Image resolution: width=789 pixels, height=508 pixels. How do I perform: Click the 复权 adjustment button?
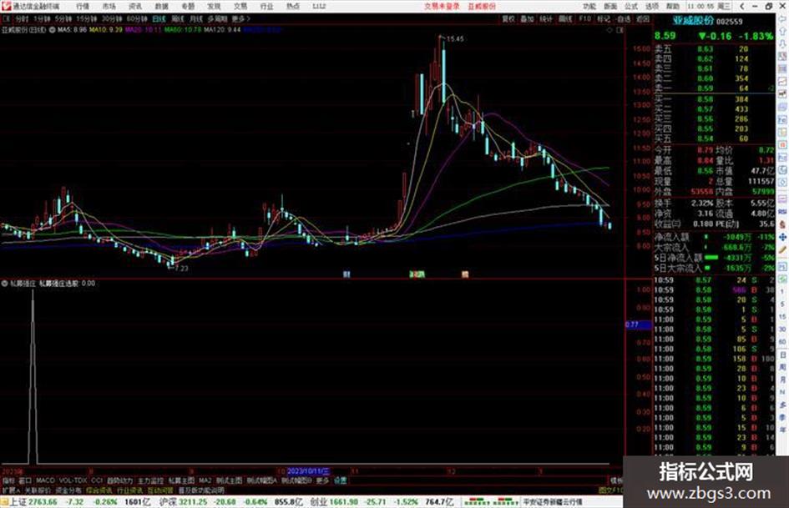click(508, 18)
